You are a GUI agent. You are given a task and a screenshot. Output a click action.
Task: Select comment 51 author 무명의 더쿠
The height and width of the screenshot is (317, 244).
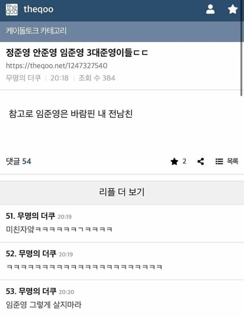36,216
